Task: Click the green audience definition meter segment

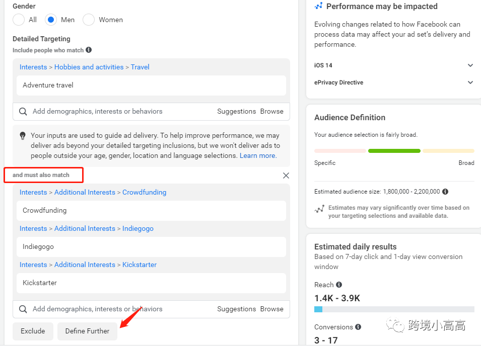Action: (x=394, y=151)
